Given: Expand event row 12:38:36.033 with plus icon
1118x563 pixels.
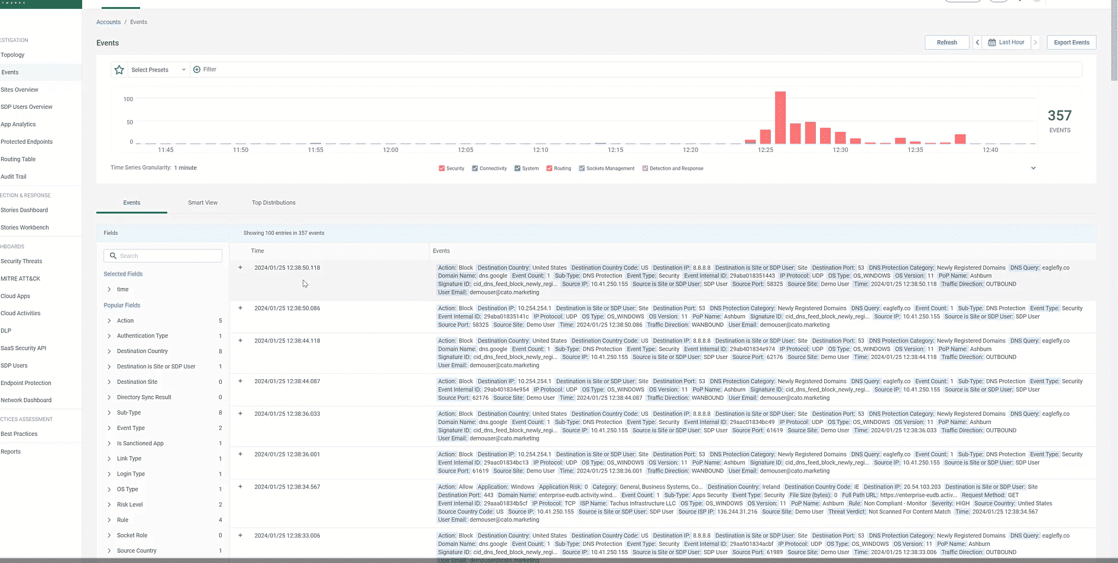Looking at the screenshot, I should coord(240,414).
